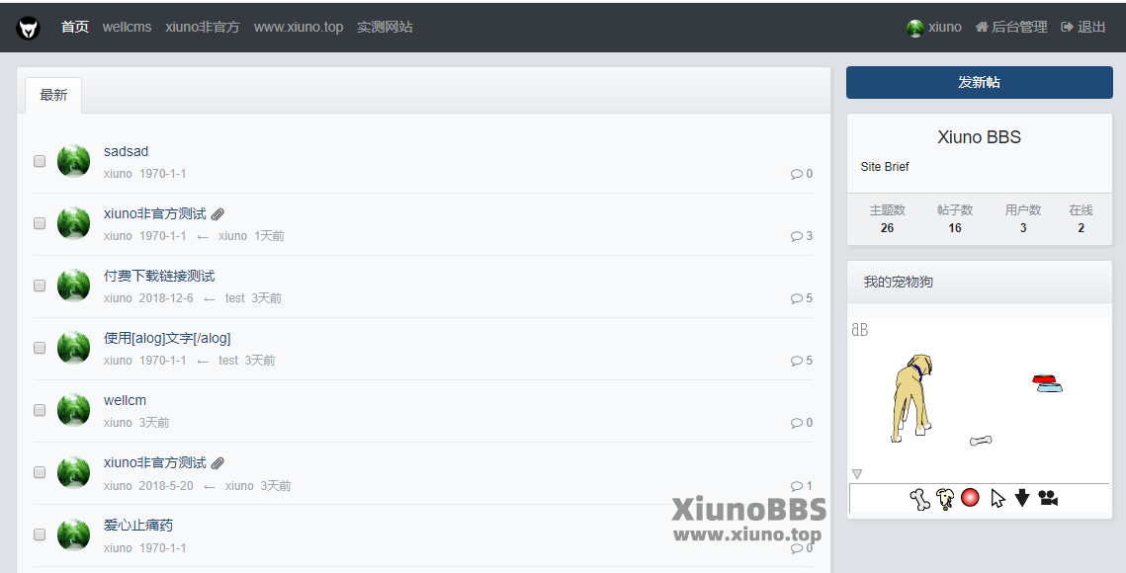The width and height of the screenshot is (1126, 573).
Task: Open the xiuno非官方 nav item
Action: tap(203, 28)
